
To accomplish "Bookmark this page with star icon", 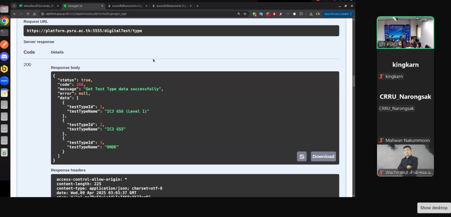I will [245, 14].
